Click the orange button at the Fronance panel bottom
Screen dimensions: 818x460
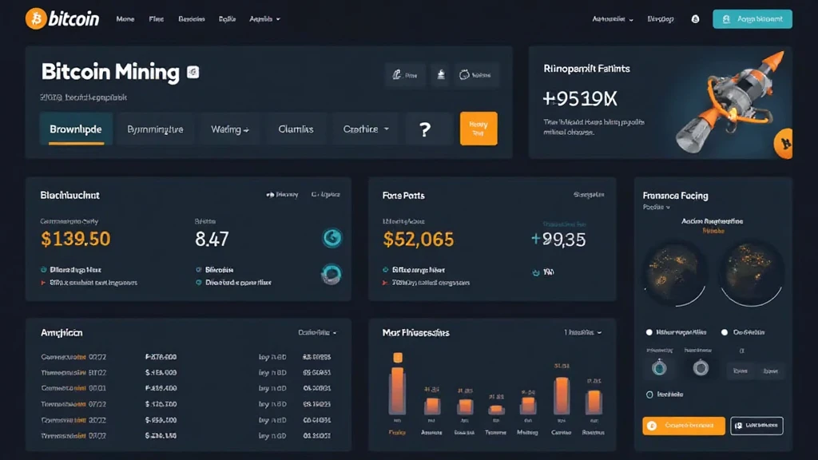point(684,426)
